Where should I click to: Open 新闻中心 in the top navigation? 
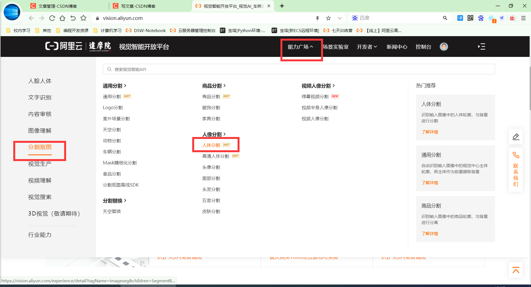pos(397,47)
